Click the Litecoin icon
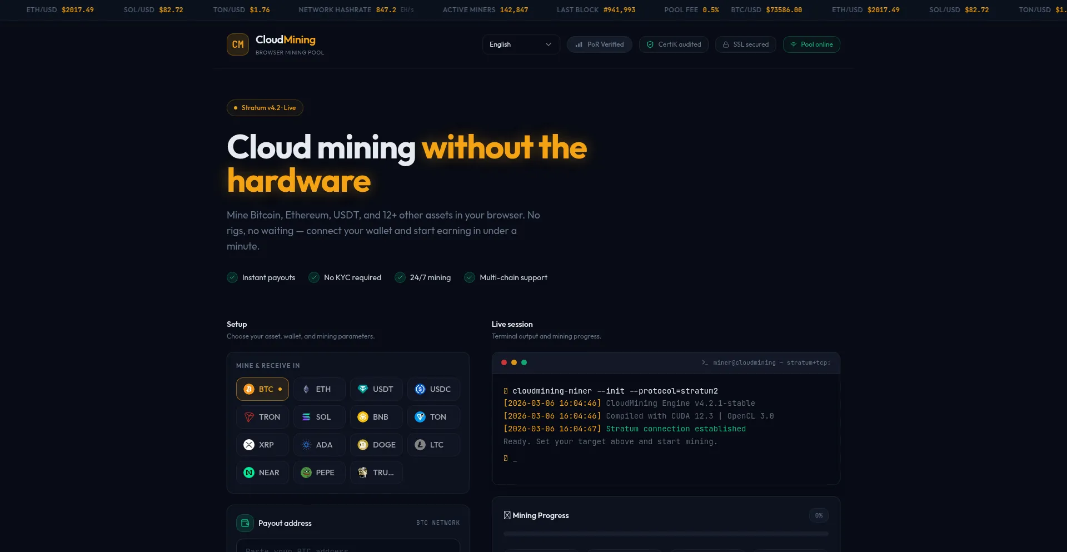The image size is (1067, 552). (x=420, y=445)
